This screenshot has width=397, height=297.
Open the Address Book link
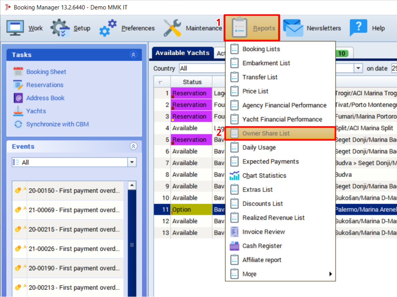pos(45,98)
